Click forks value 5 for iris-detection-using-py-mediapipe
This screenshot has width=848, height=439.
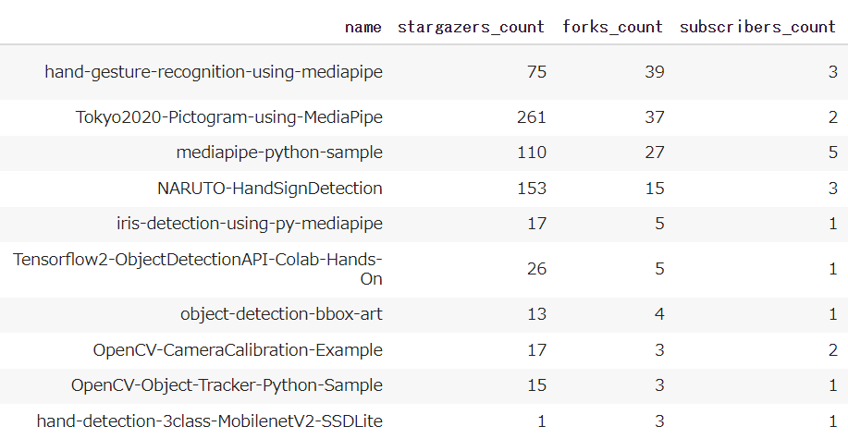point(659,224)
